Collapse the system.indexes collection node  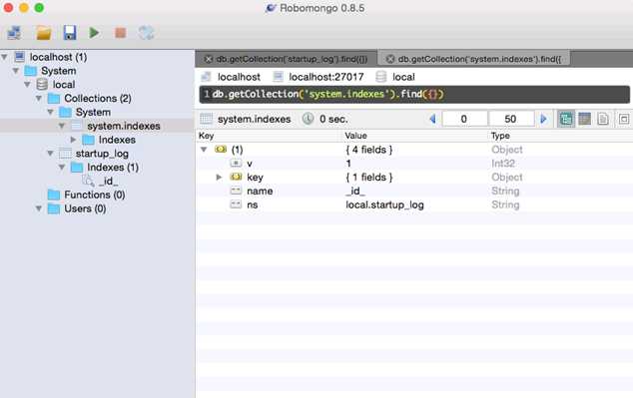[x=62, y=126]
